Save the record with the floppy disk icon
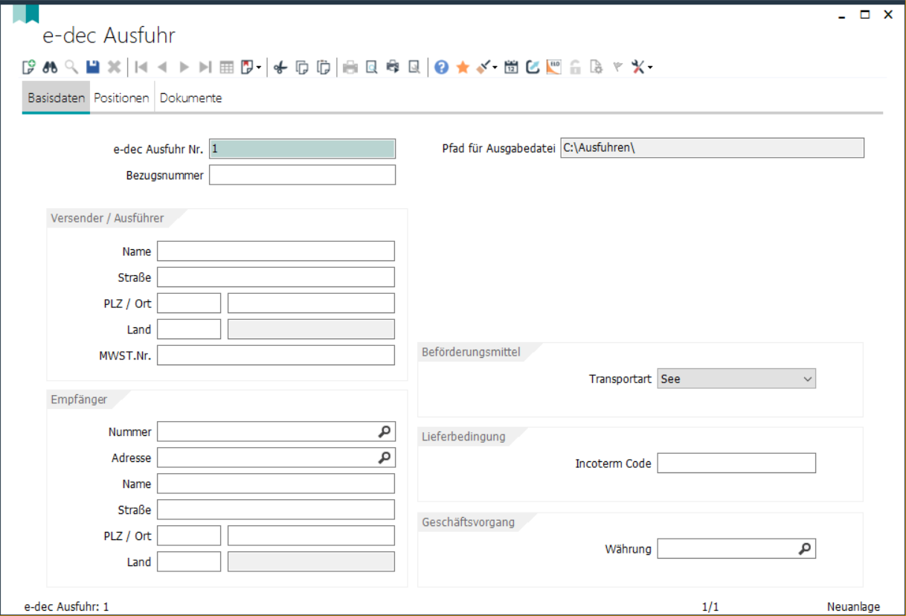Image resolution: width=906 pixels, height=616 pixels. pyautogui.click(x=92, y=68)
